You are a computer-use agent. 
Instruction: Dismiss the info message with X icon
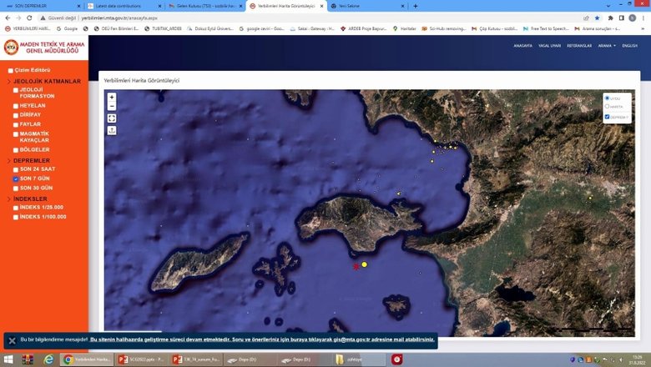point(12,340)
